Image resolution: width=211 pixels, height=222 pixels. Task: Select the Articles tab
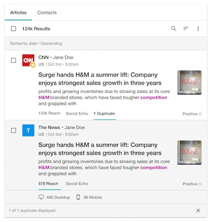point(18,12)
